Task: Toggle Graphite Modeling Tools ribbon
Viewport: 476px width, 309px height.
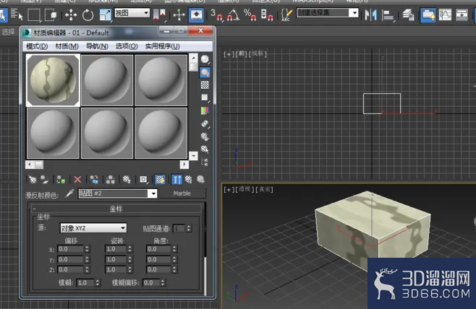Action: tap(428, 14)
